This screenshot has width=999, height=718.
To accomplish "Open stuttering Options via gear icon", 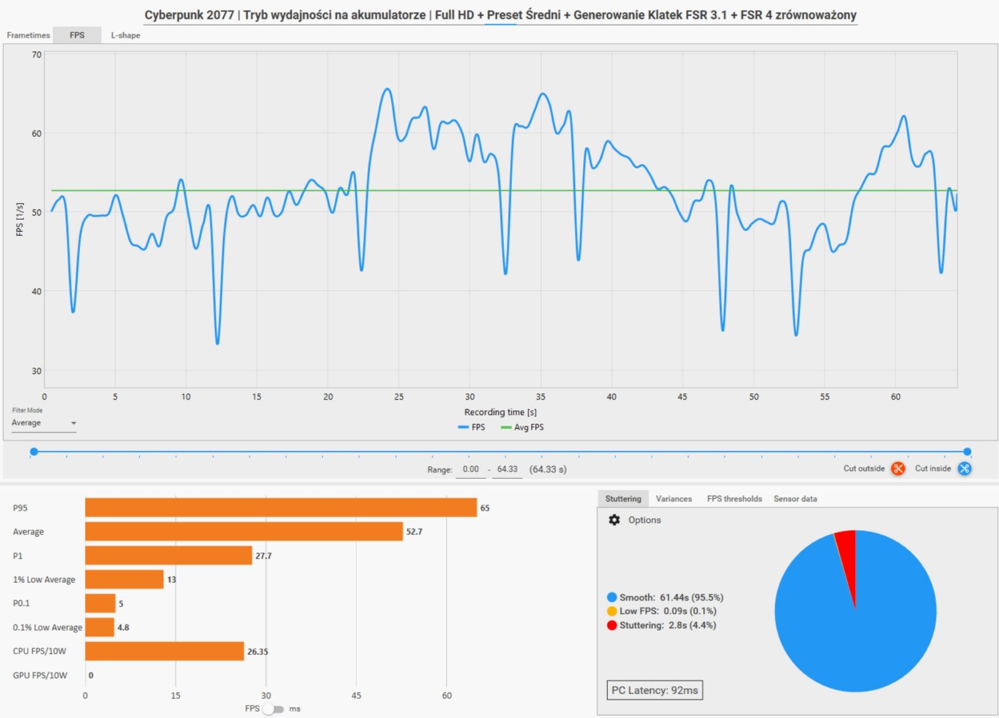I will pos(614,520).
